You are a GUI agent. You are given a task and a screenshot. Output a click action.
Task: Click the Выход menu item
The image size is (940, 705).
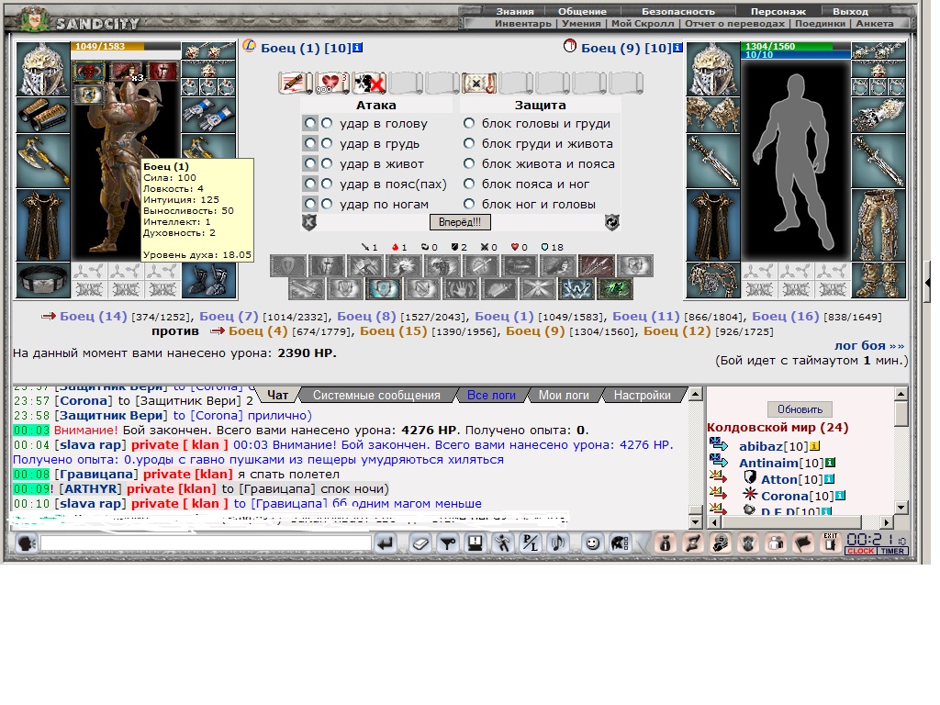pos(850,11)
